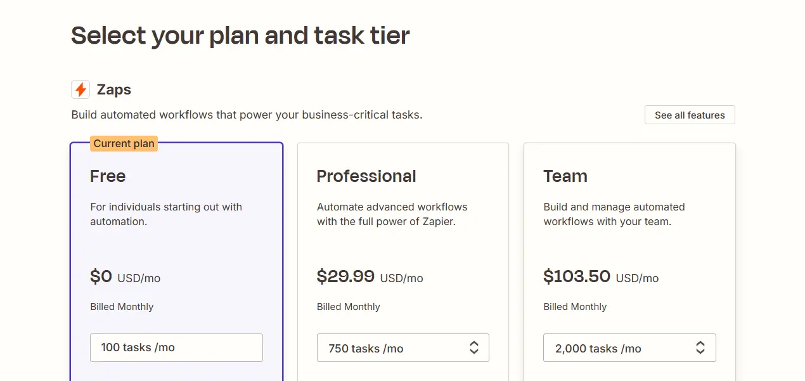Click the Professional plan heading
Screen dimensions: 805x381
coord(366,176)
